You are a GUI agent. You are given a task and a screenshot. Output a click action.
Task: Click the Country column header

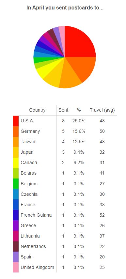pyautogui.click(x=37, y=110)
